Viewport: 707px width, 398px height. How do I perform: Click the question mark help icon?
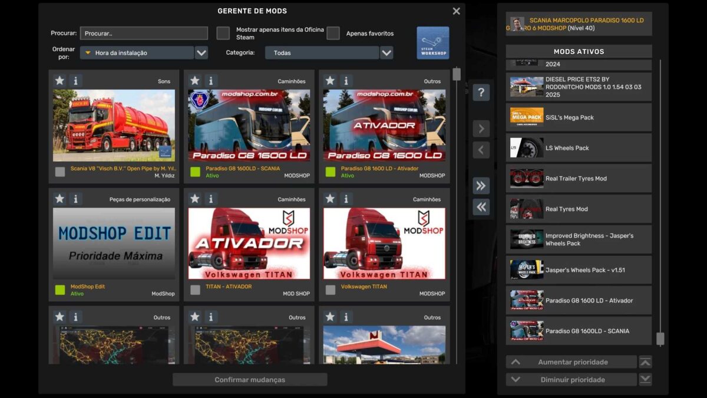click(481, 93)
